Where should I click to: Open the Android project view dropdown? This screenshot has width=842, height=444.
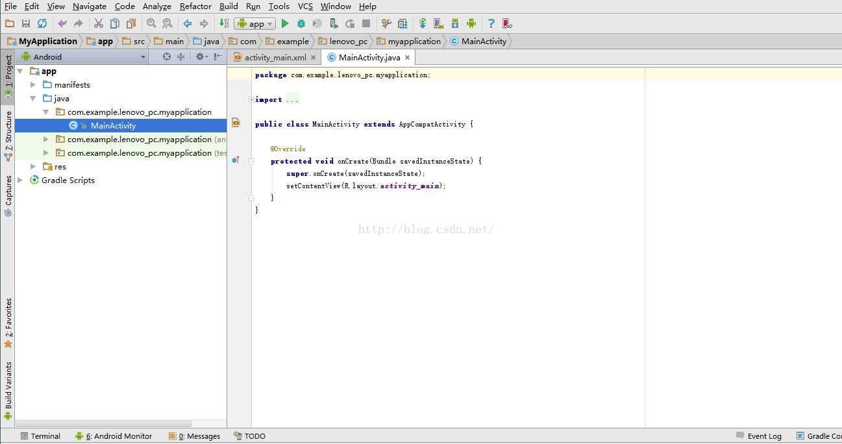(x=83, y=57)
